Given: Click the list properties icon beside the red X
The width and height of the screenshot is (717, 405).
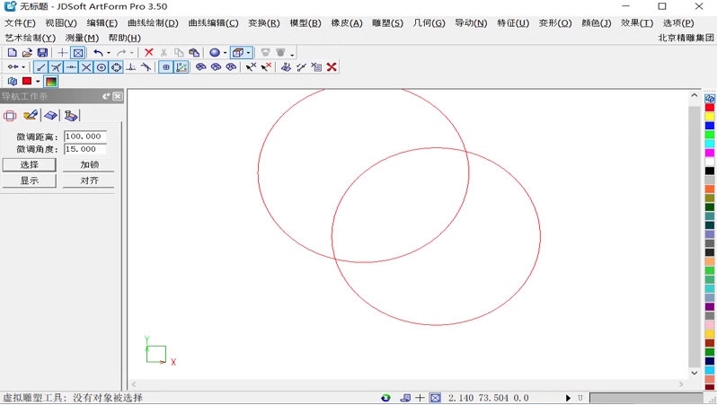Looking at the screenshot, I should (316, 67).
